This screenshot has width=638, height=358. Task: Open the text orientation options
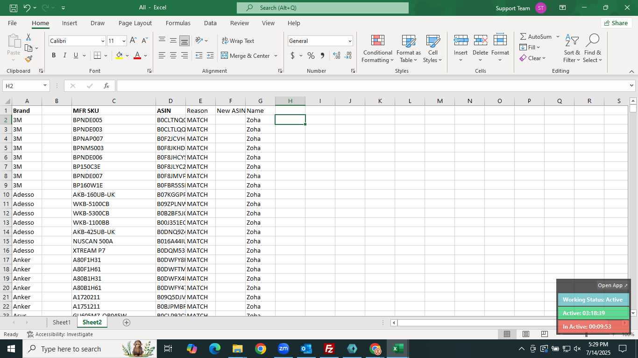coord(201,41)
